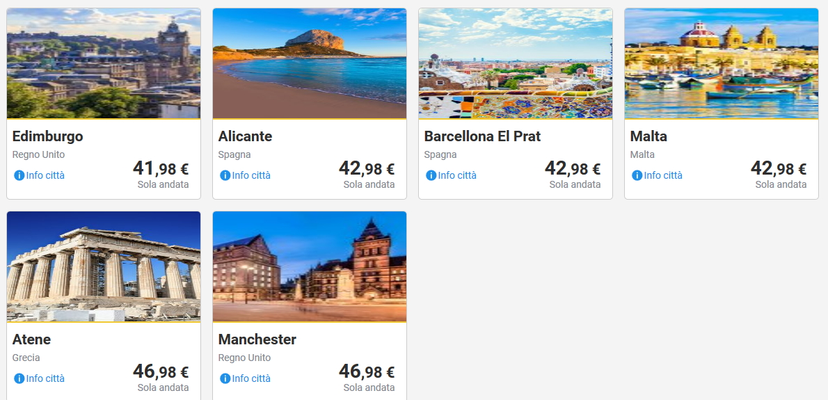828x400 pixels.
Task: Open the Manchester town hall photo
Action: click(x=310, y=266)
